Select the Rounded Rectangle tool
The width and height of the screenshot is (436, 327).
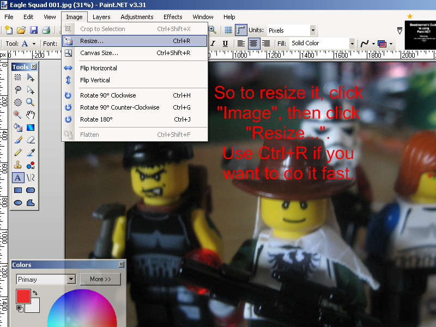(31, 190)
